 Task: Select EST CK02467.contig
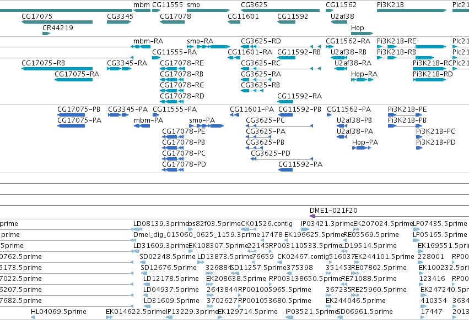(x=303, y=257)
